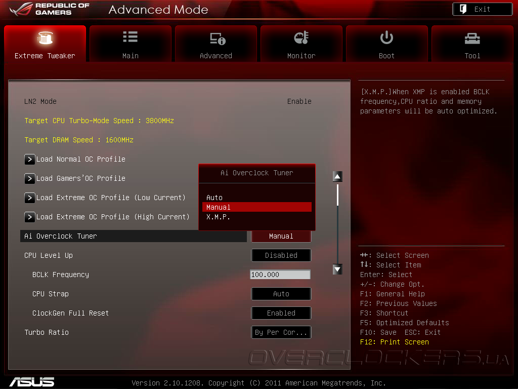Click the Main tab list icon
The height and width of the screenshot is (389, 518).
click(x=130, y=36)
